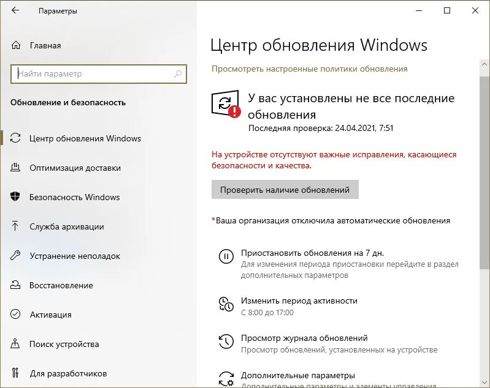Open Дополнительные параметры option
Screen dimensions: 490x388
pos(298,375)
